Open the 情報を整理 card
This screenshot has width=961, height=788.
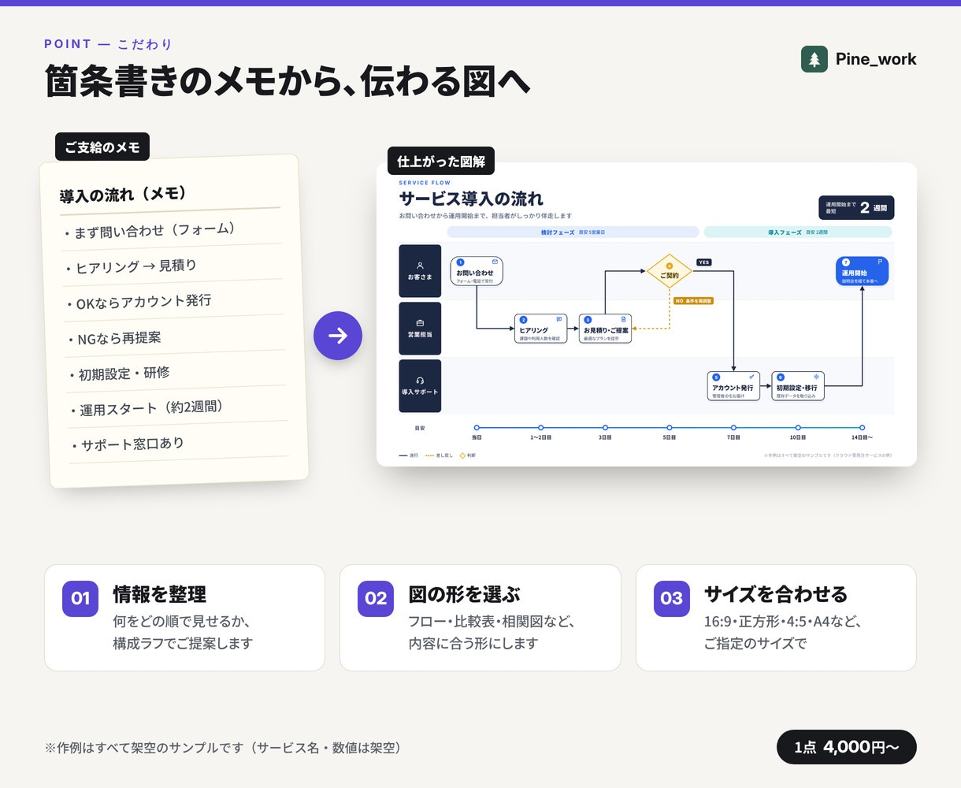tap(184, 618)
